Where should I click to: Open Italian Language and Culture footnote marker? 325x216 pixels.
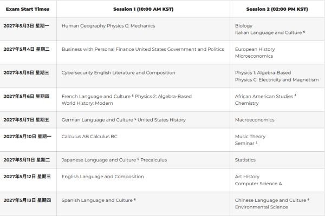point(304,32)
